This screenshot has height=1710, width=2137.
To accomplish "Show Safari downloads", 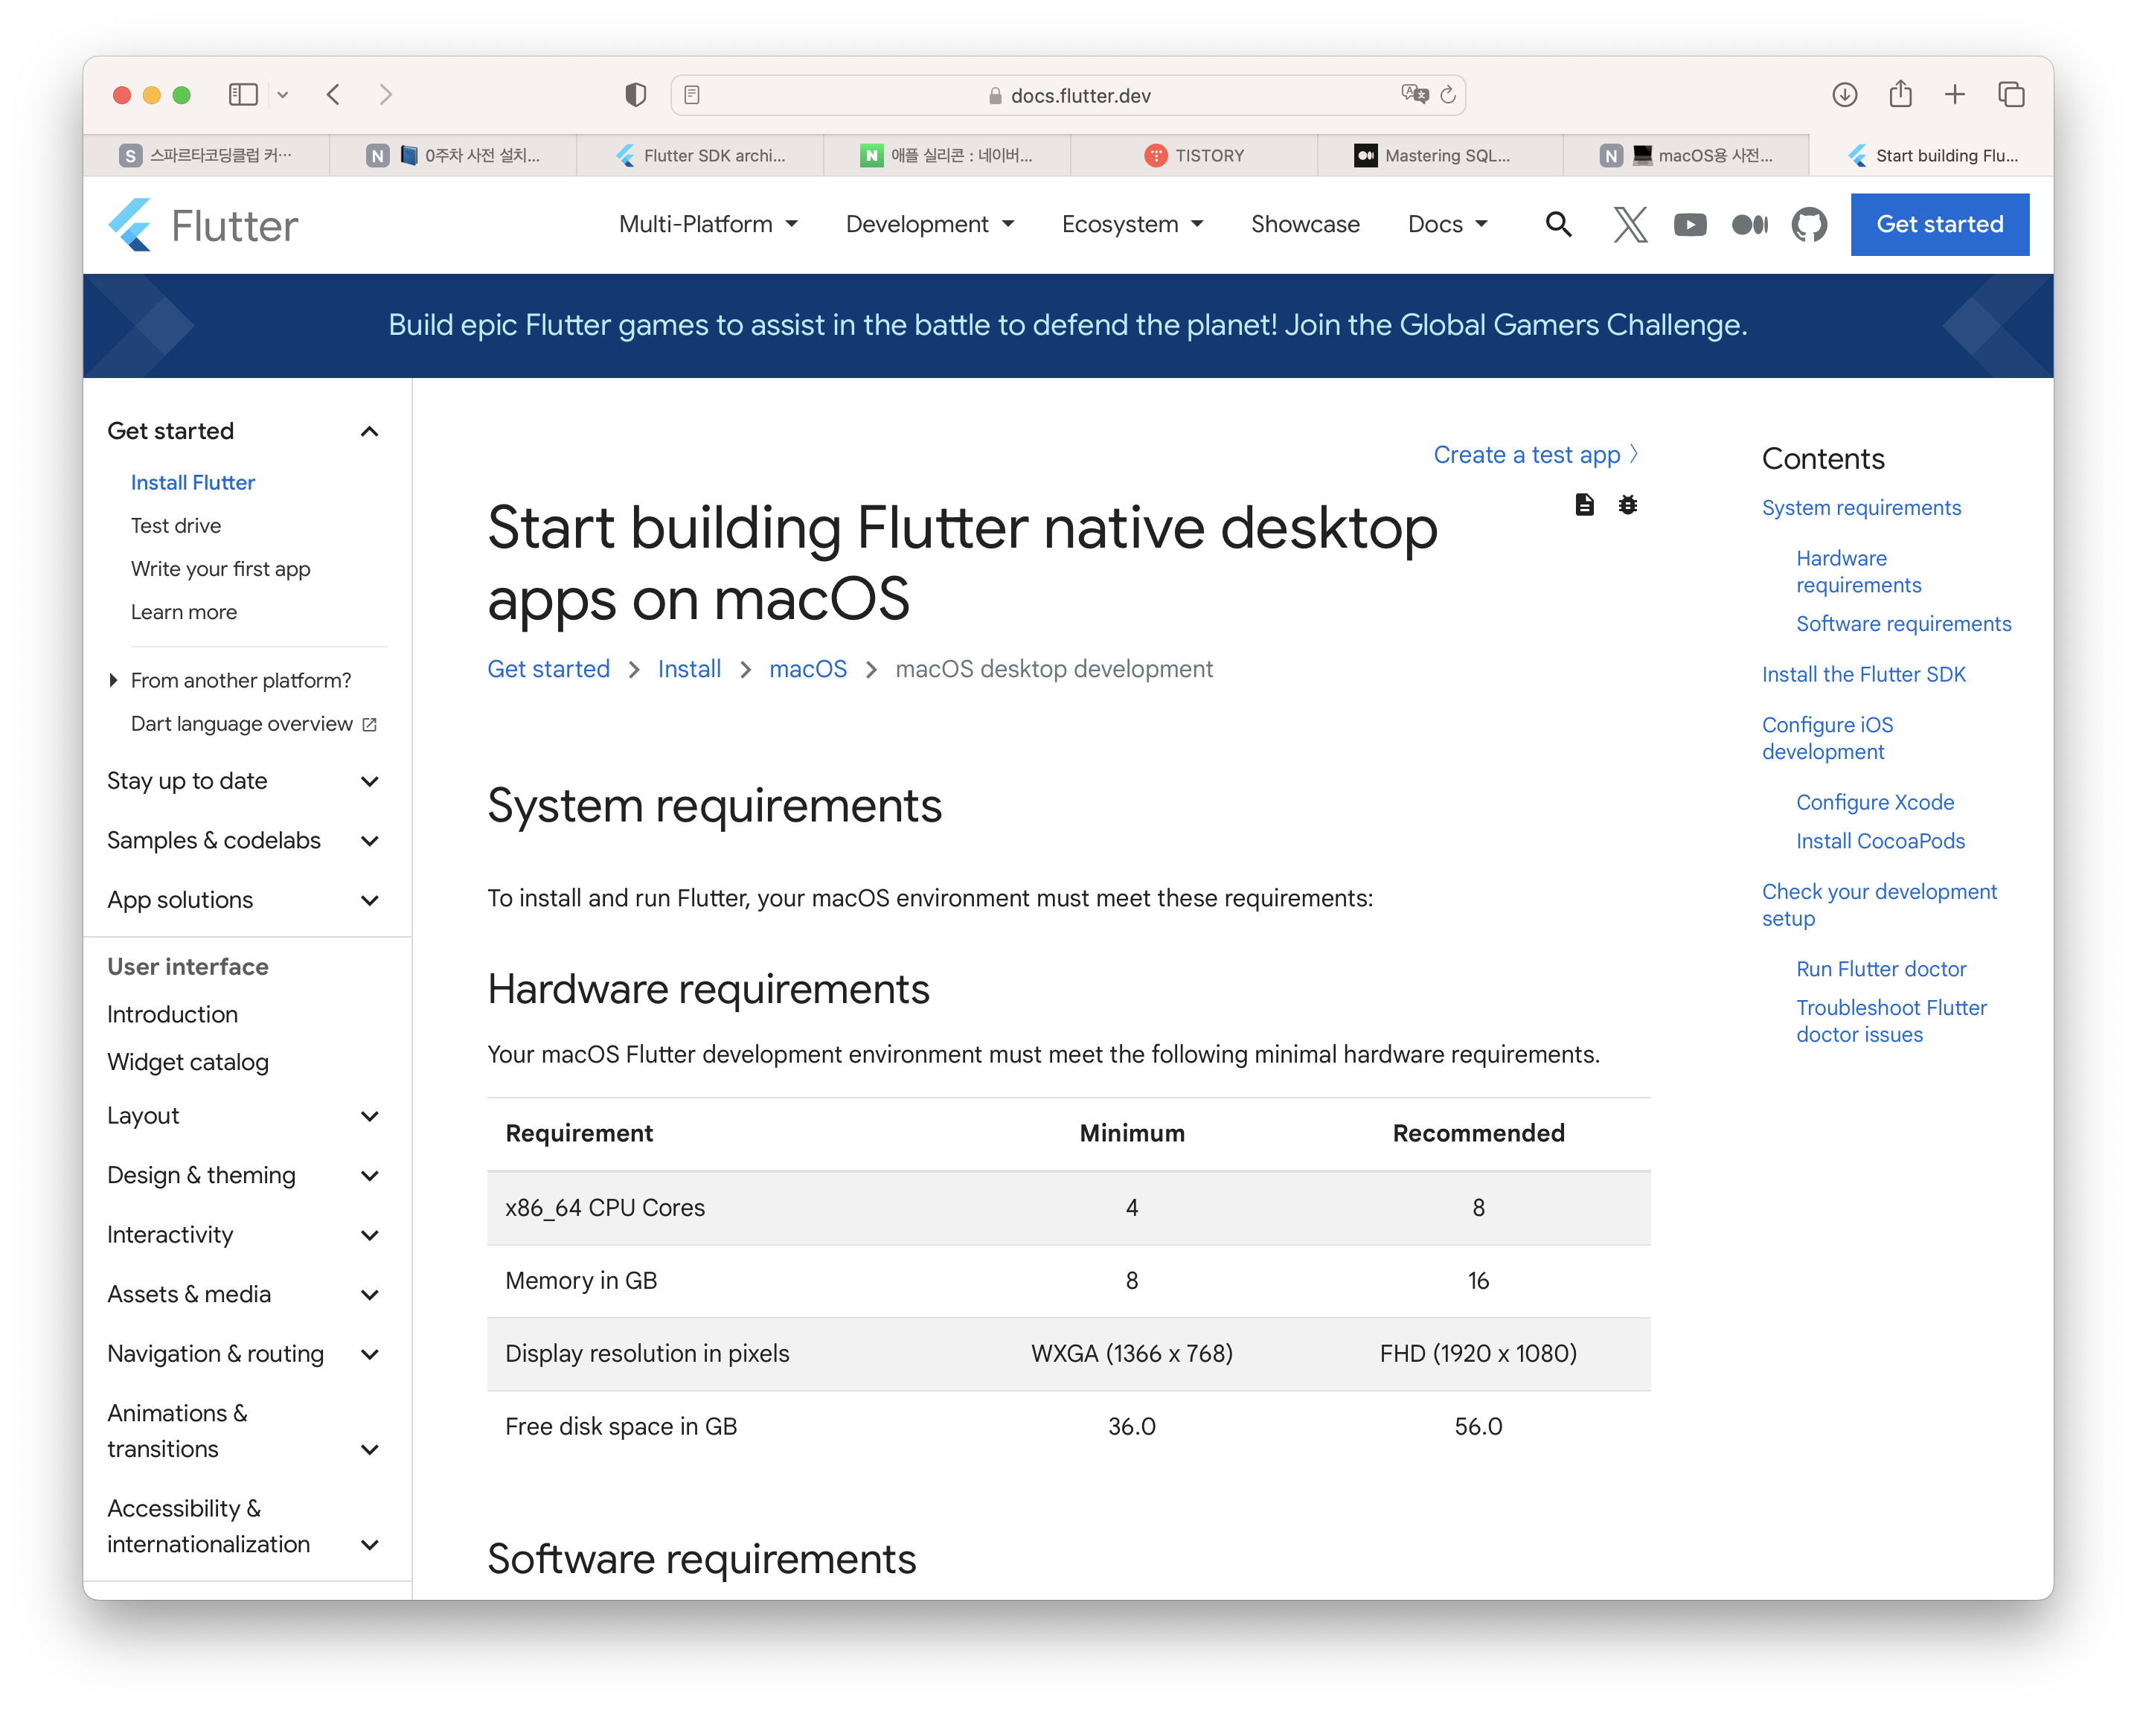I will 1844,95.
